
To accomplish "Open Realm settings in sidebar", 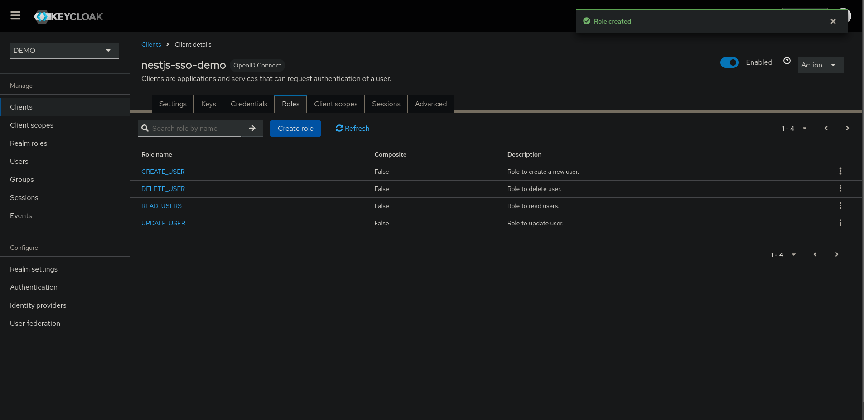I will coord(65,269).
